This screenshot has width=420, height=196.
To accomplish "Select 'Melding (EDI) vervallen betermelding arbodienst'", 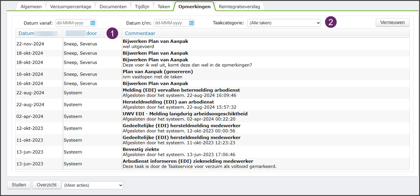I will click(181, 90).
